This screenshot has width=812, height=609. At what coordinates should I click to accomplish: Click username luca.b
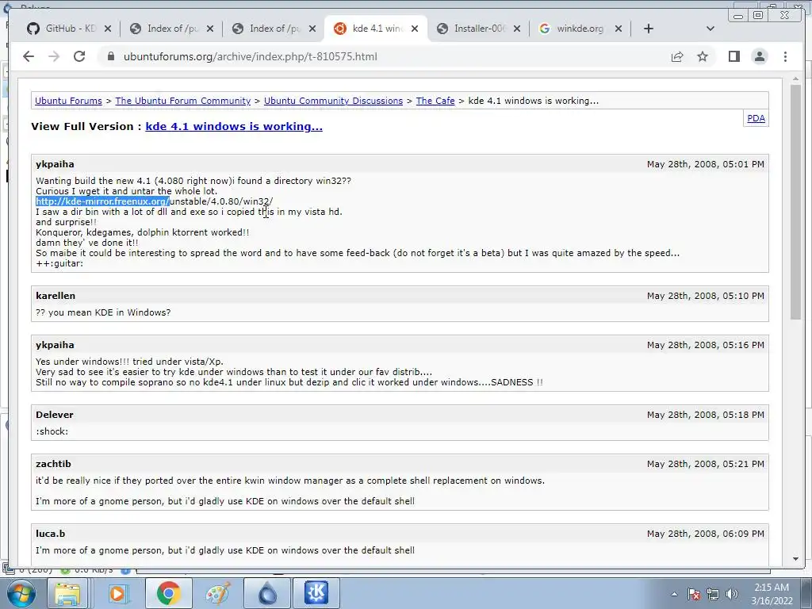(x=50, y=534)
